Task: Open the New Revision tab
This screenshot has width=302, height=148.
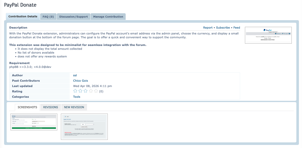Action: (x=74, y=107)
